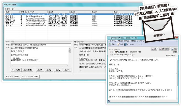
Task: Click the 転送 (forward) button
Action: coord(174,49)
